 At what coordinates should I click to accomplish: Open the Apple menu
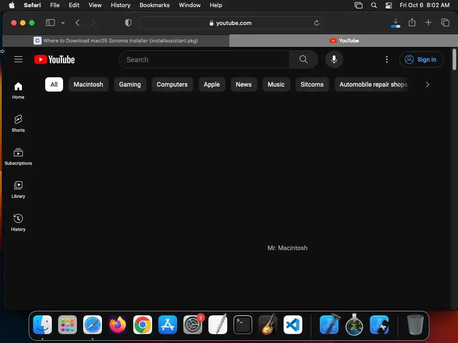12,5
